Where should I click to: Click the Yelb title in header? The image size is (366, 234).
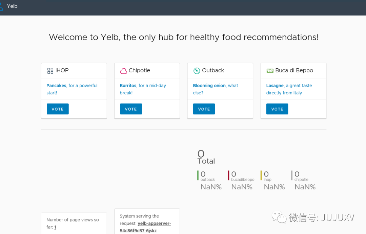point(12,6)
